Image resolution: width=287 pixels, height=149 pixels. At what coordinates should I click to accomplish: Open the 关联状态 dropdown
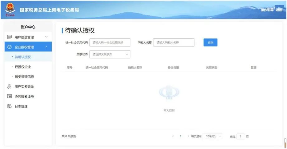110,55
